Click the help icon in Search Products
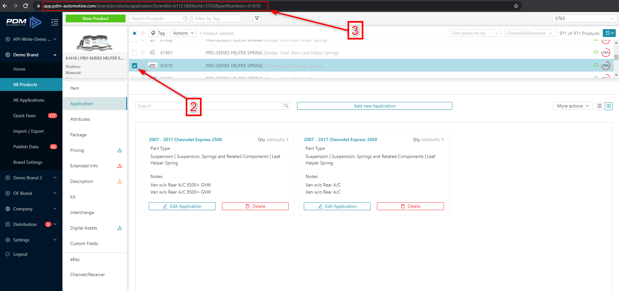Viewport: 619px width, 291px height. point(185,18)
